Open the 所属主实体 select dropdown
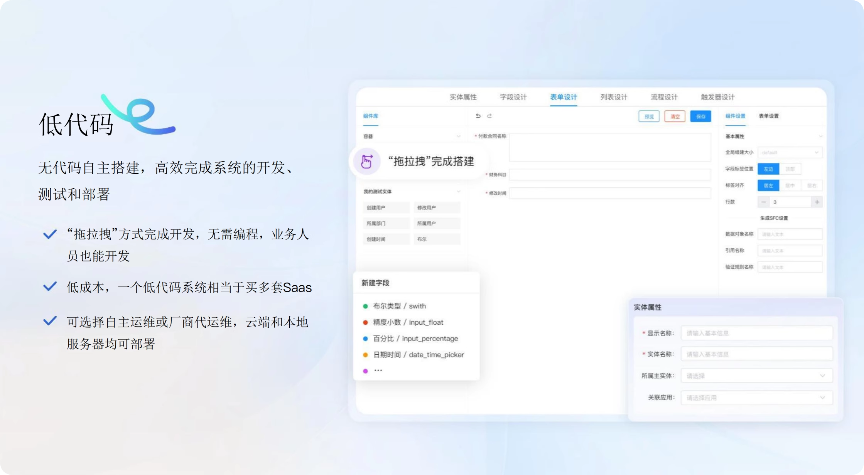 (756, 376)
